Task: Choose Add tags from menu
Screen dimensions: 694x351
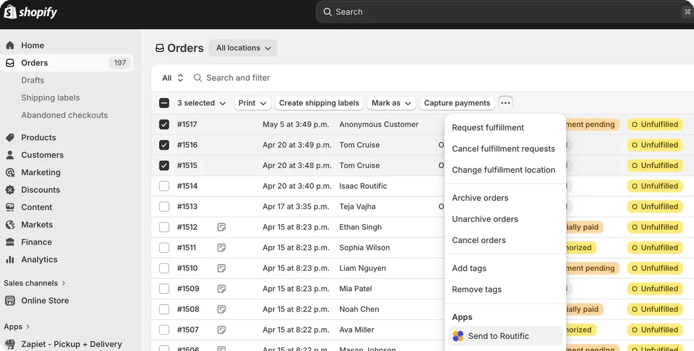Action: tap(469, 268)
